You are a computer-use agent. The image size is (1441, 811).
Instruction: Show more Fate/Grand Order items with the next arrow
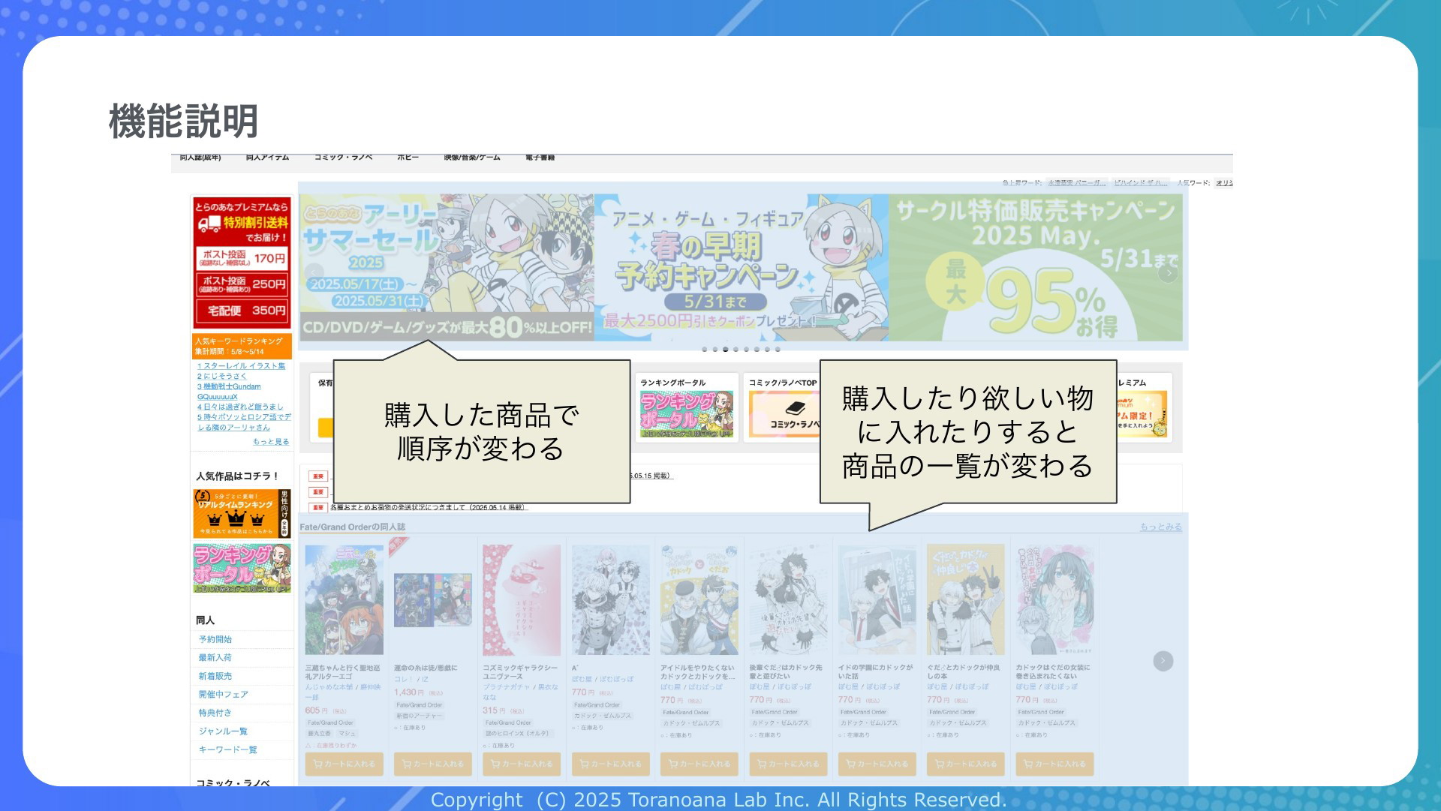1163,661
